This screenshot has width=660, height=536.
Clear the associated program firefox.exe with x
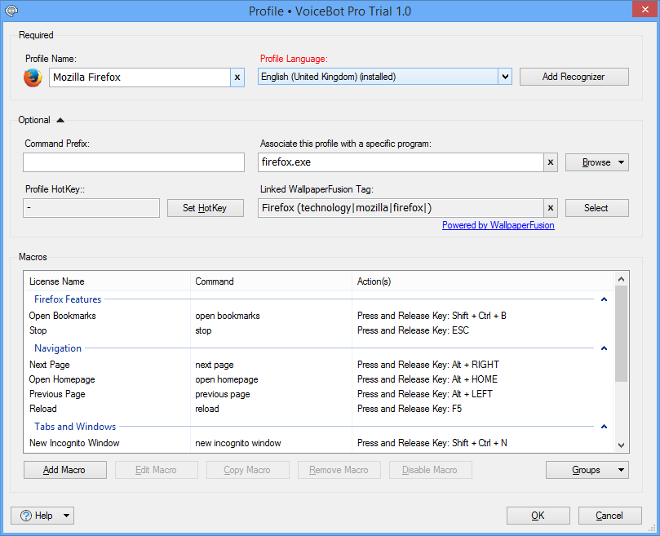pos(550,162)
